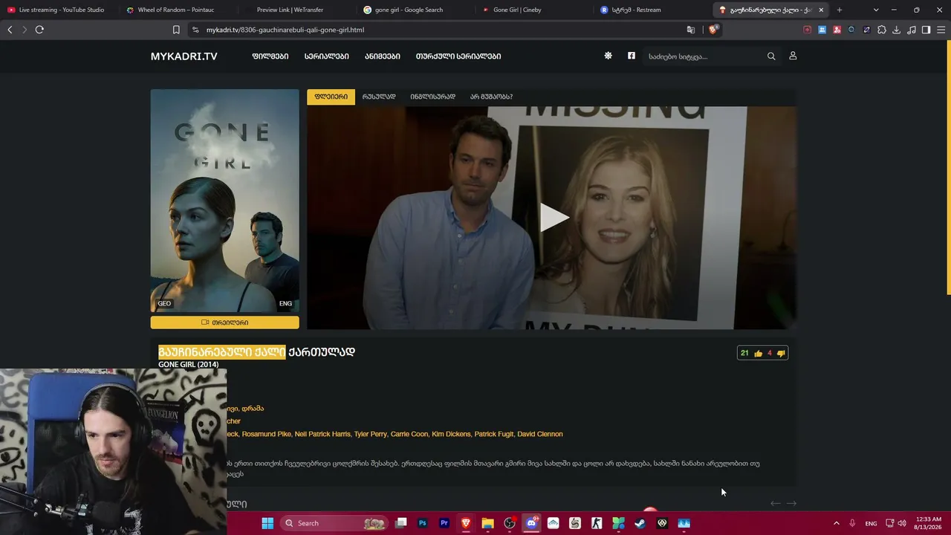Image resolution: width=951 pixels, height=535 pixels.
Task: Click the carousel next arrow
Action: tap(791, 503)
